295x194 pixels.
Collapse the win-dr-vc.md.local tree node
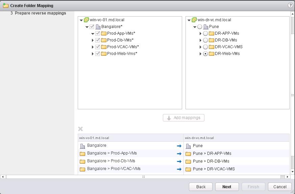coord(189,20)
